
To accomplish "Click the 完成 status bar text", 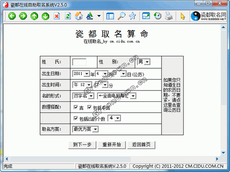I will [8, 166].
